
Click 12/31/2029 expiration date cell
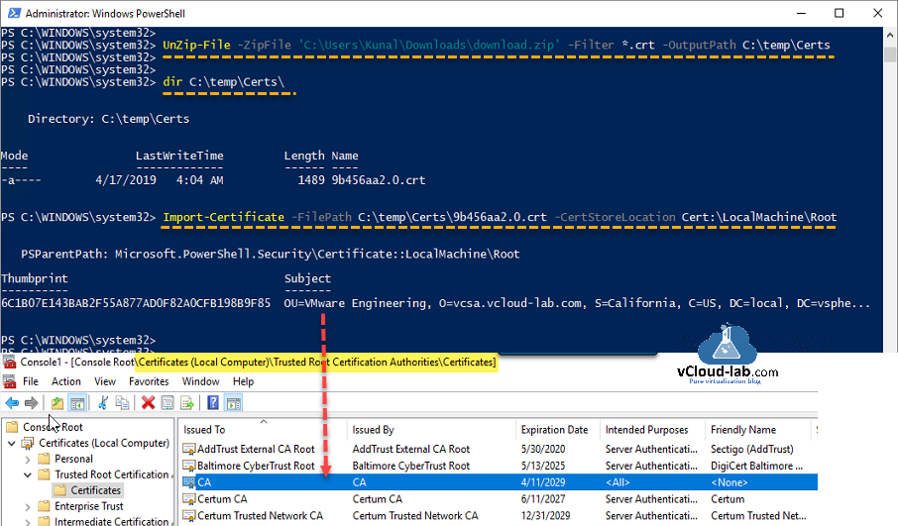[545, 516]
